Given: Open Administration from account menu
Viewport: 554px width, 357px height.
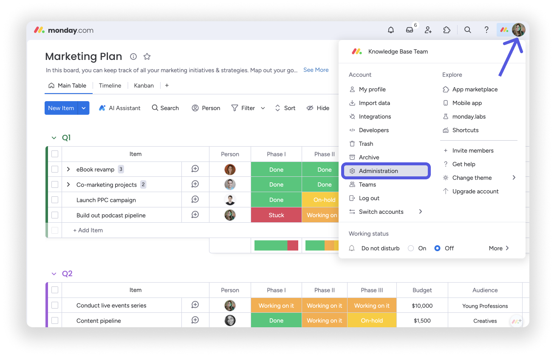Looking at the screenshot, I should tap(386, 171).
